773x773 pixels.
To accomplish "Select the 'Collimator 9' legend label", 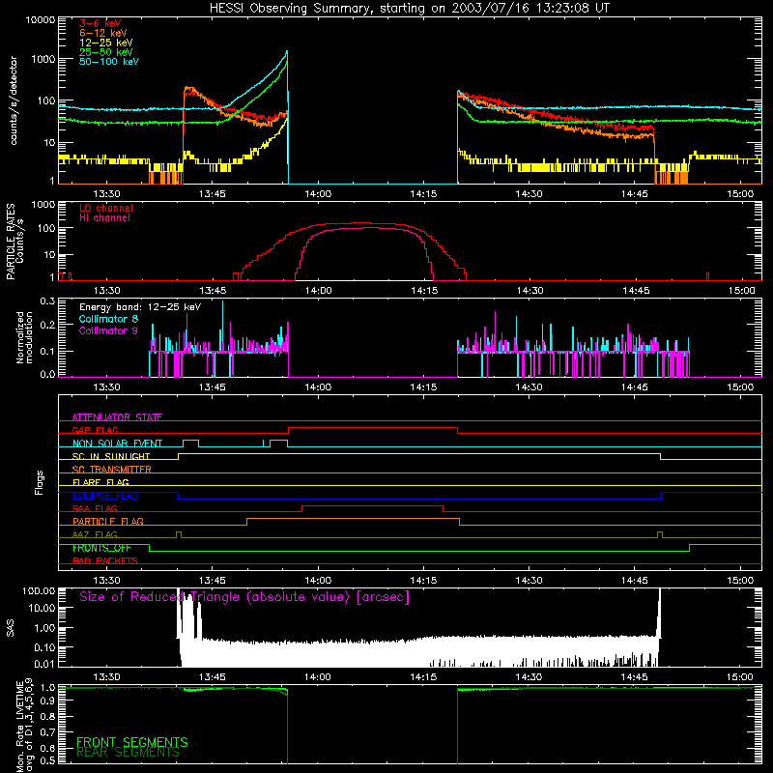I will click(x=108, y=330).
